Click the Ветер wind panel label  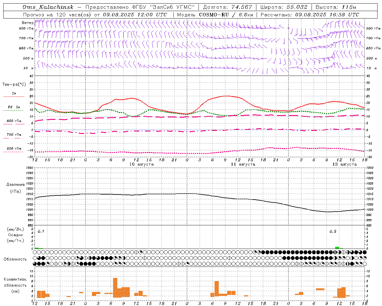pos(27,23)
